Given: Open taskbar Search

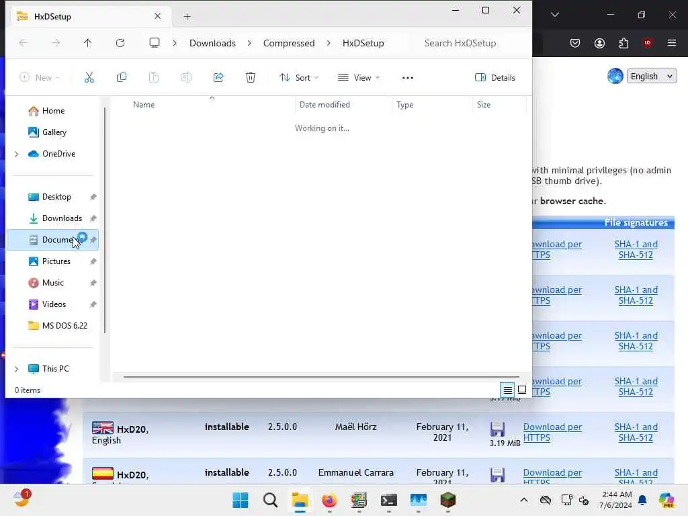Looking at the screenshot, I should click(x=270, y=500).
